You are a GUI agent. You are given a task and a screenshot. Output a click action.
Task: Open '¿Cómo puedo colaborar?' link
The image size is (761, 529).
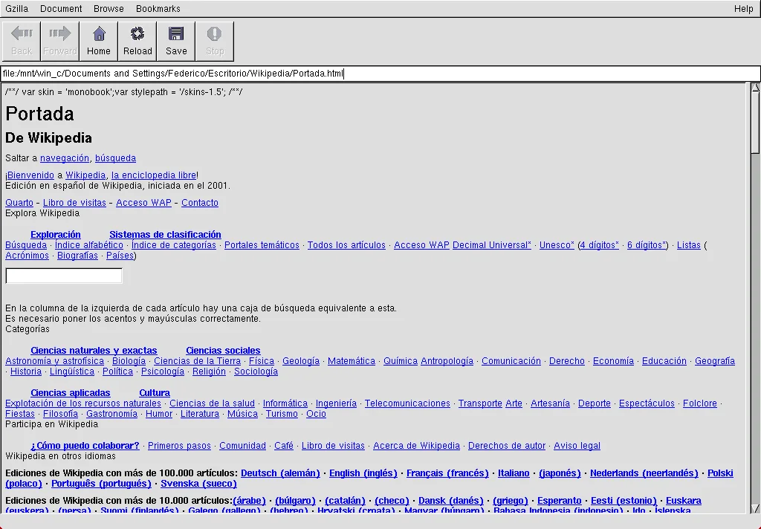coord(85,446)
